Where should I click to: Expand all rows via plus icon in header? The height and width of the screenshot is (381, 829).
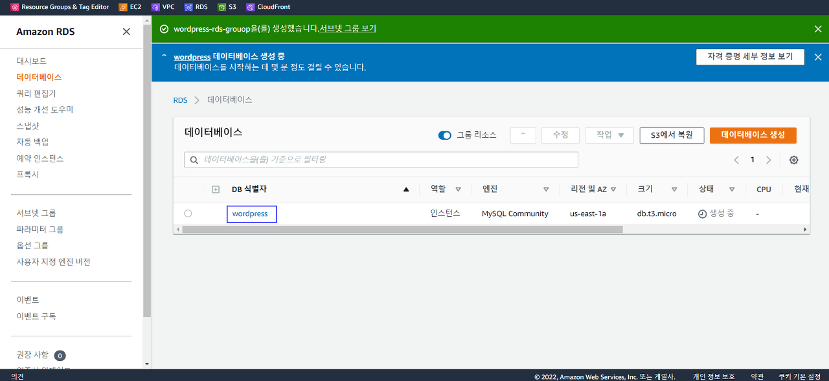pyautogui.click(x=216, y=190)
